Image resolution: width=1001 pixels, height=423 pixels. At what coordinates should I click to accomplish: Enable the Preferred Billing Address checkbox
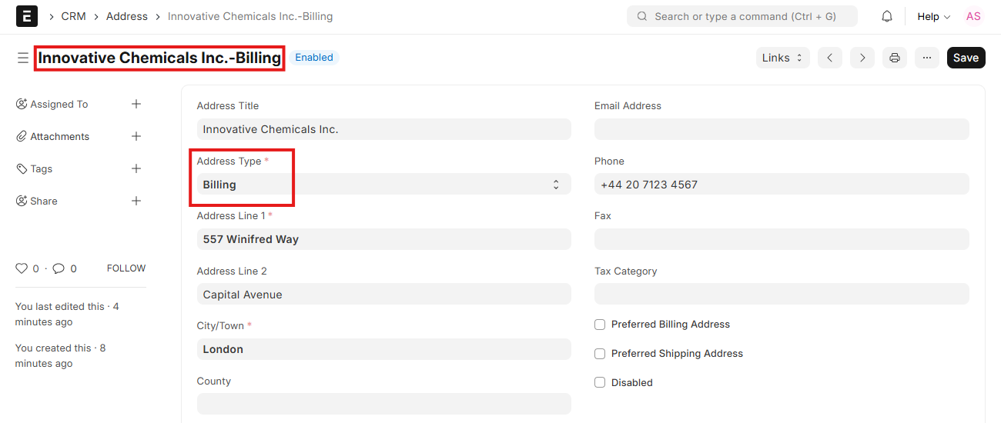[x=600, y=325]
